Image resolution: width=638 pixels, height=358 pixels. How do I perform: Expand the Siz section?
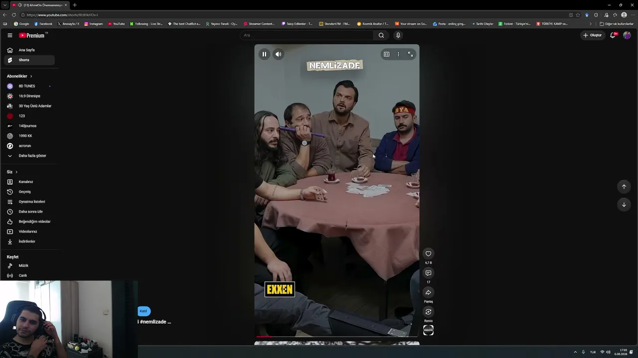tap(12, 172)
